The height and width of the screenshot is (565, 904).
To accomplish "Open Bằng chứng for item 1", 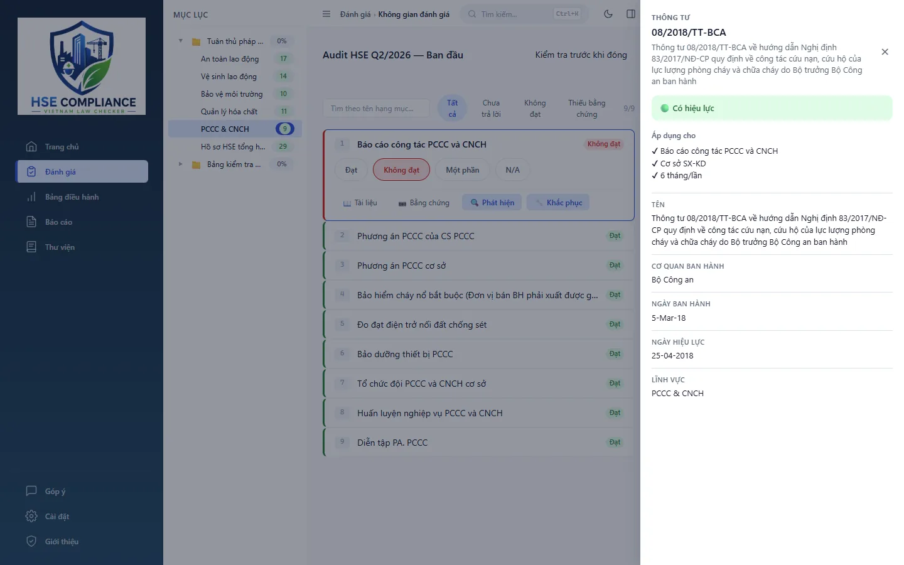I will pyautogui.click(x=424, y=203).
